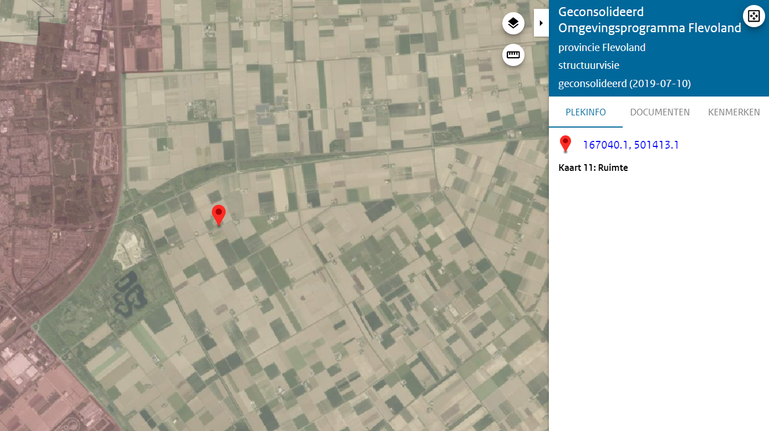Click the pink shaded block at the map's top
The width and height of the screenshot is (769, 431).
142,36
